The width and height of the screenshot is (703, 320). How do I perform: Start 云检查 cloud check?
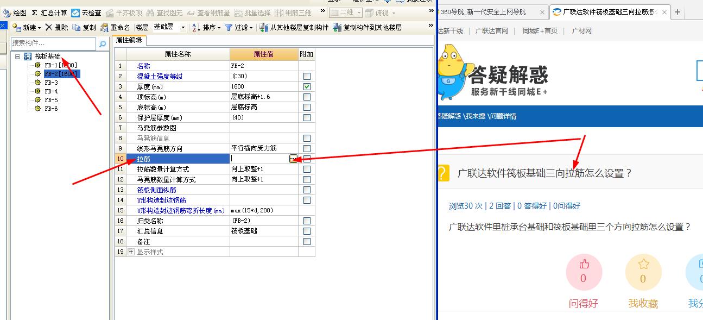tap(86, 12)
